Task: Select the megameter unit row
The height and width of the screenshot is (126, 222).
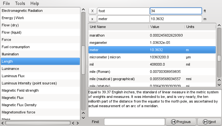Action: pyautogui.click(x=152, y=43)
